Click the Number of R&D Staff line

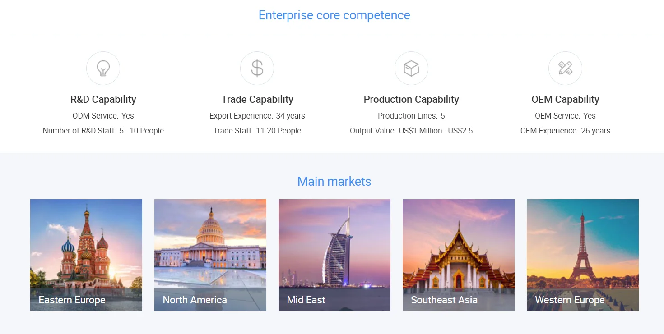(x=103, y=131)
